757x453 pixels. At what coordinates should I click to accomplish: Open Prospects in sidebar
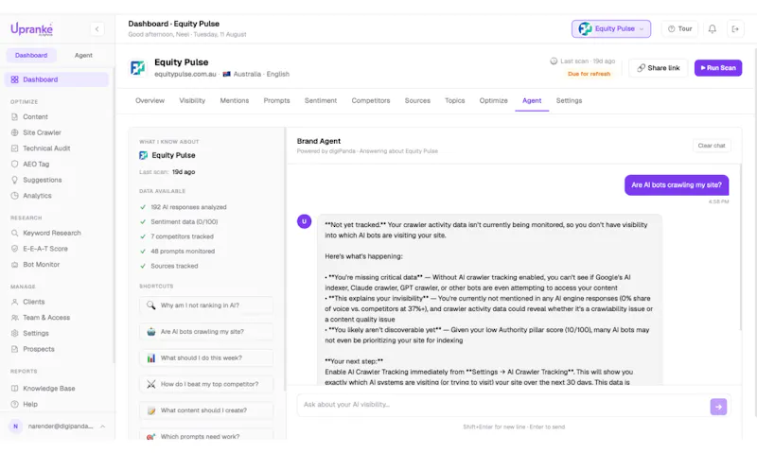click(39, 349)
